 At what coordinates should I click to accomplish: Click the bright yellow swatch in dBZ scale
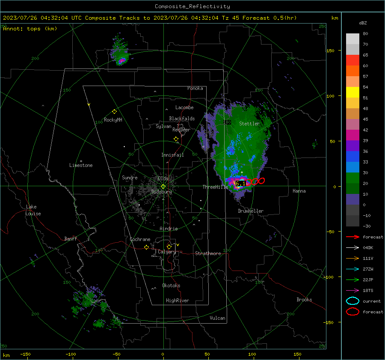[x=352, y=92]
